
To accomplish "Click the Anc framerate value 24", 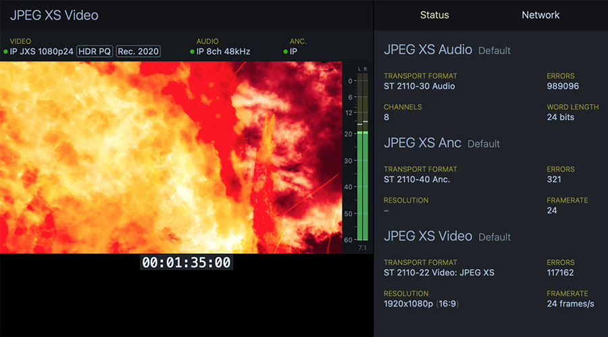I will tap(552, 210).
